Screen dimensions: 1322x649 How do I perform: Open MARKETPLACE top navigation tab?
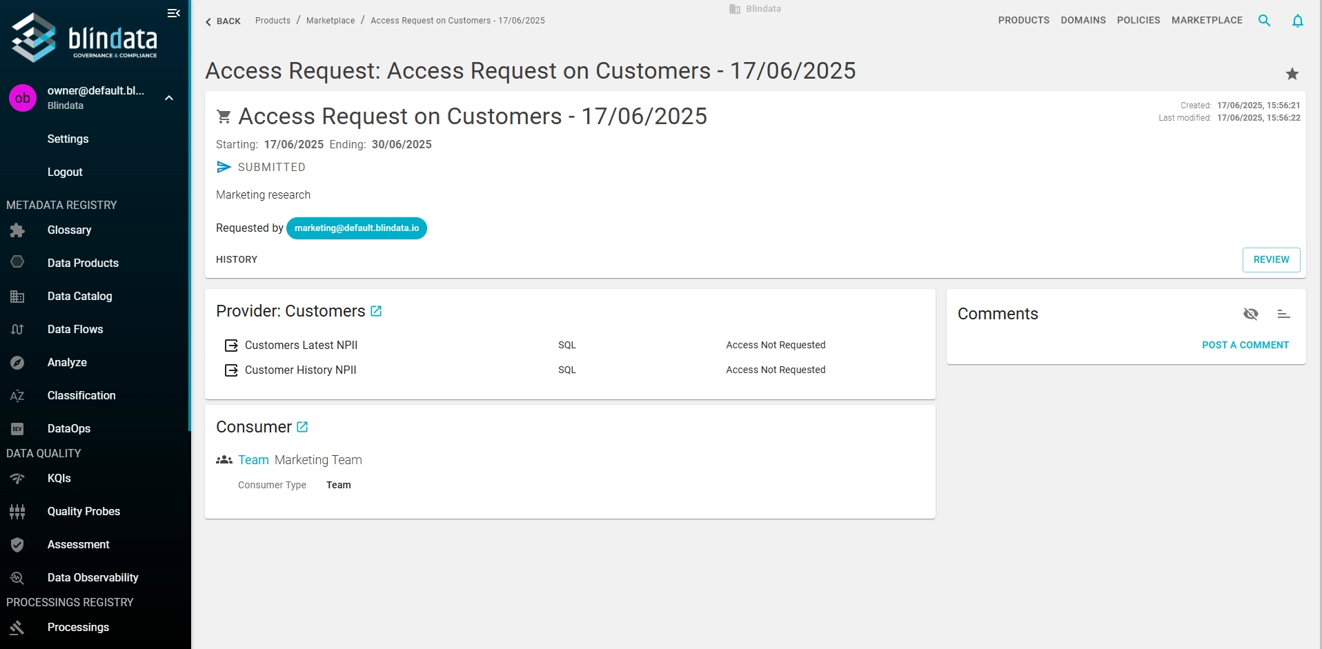pos(1207,20)
